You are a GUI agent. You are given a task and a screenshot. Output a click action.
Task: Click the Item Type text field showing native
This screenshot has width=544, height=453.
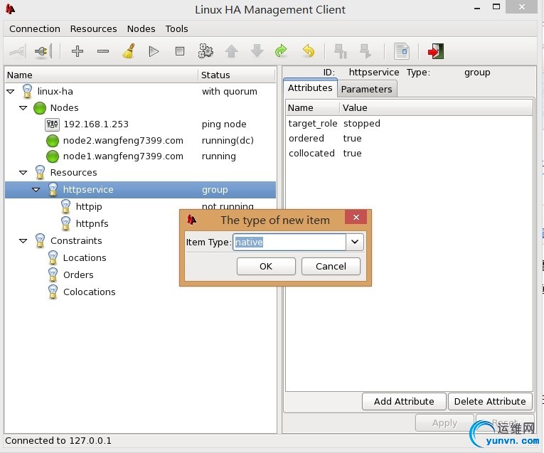(x=289, y=242)
